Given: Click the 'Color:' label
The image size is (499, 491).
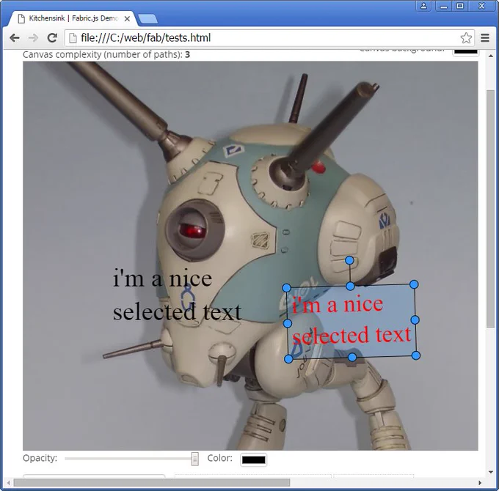Looking at the screenshot, I should click(219, 458).
